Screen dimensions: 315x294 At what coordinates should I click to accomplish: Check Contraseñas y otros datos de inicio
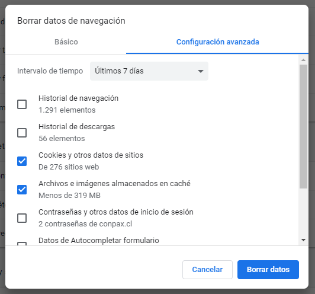[x=22, y=218]
